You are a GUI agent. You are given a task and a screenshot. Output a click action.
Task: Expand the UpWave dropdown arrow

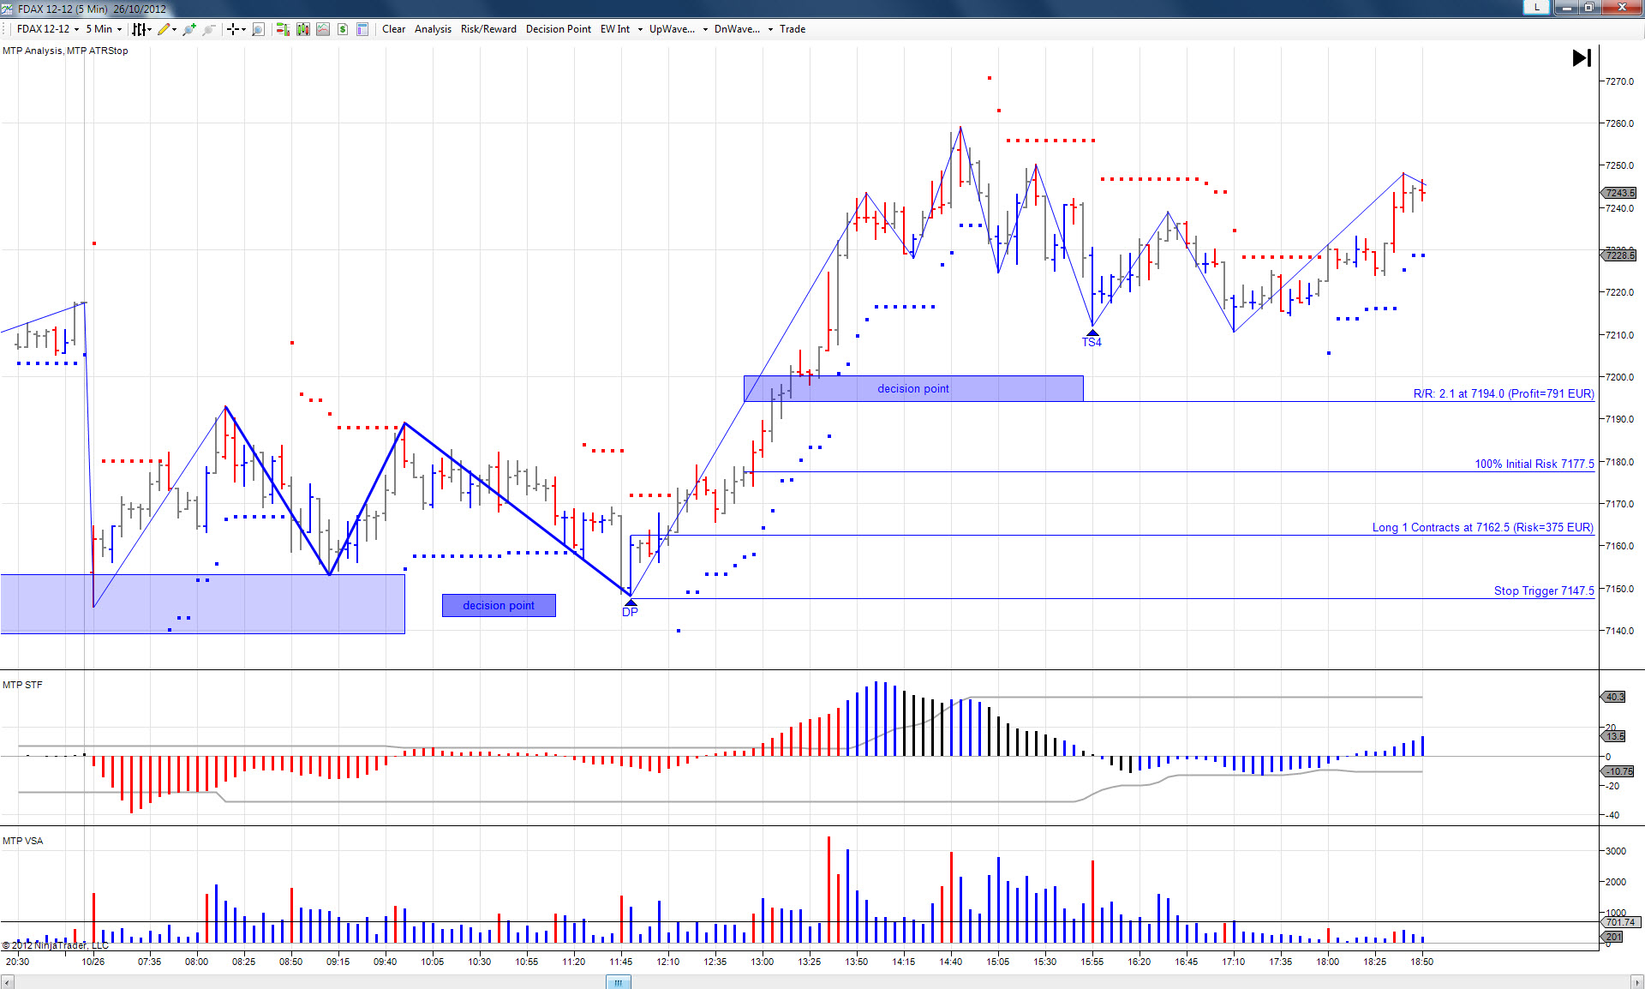[705, 29]
